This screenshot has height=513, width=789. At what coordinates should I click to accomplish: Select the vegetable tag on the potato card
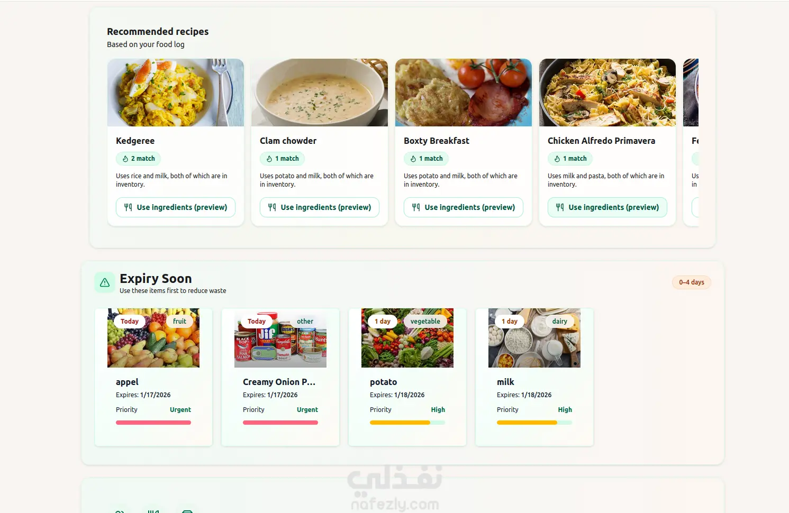click(x=425, y=322)
